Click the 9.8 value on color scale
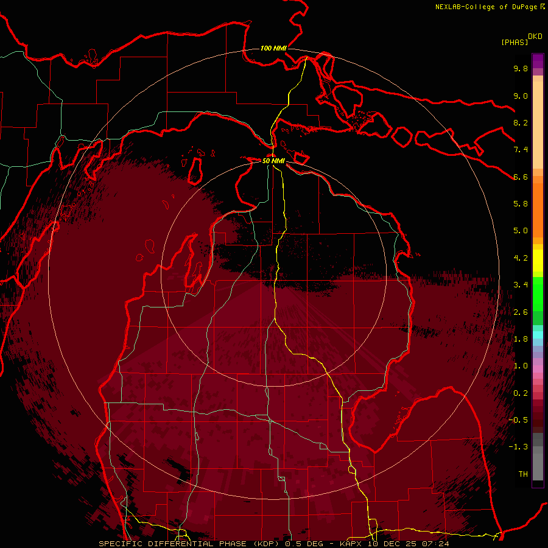The width and height of the screenshot is (548, 548). (x=521, y=69)
